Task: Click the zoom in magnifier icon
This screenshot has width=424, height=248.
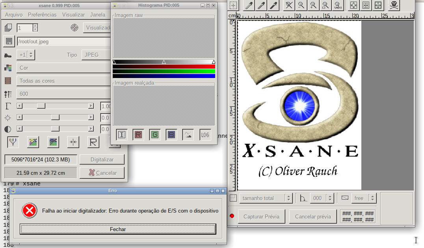Action: pyautogui.click(x=313, y=5)
